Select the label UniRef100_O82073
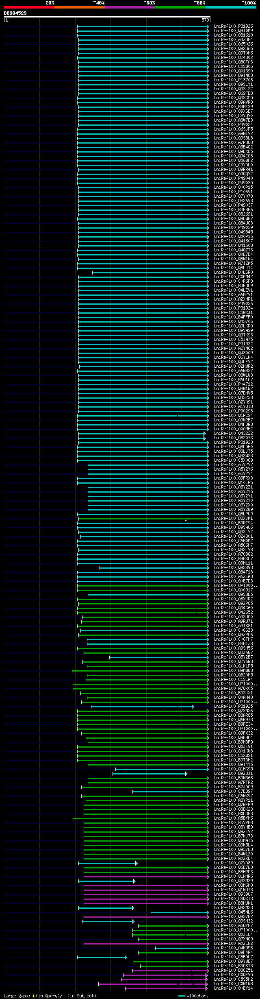This screenshot has width=260, height=999. [x=233, y=438]
